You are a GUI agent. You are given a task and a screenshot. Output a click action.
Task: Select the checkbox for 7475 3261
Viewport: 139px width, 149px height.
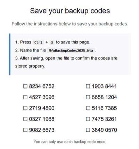click(88, 119)
